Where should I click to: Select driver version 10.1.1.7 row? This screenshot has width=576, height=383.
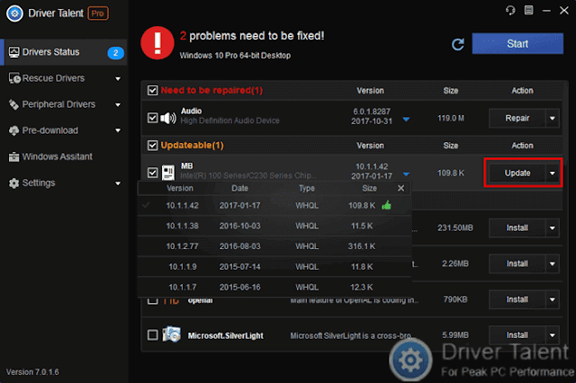tap(274, 287)
